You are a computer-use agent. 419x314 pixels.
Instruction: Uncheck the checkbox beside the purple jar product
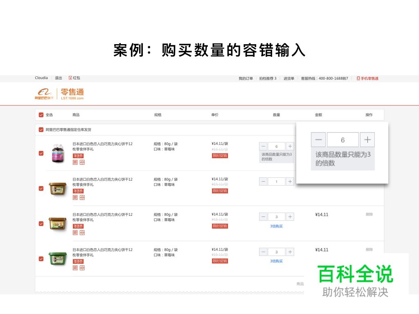(x=41, y=153)
